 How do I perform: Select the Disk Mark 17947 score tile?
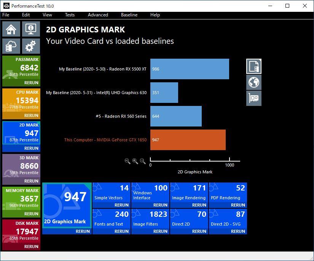pos(21,232)
